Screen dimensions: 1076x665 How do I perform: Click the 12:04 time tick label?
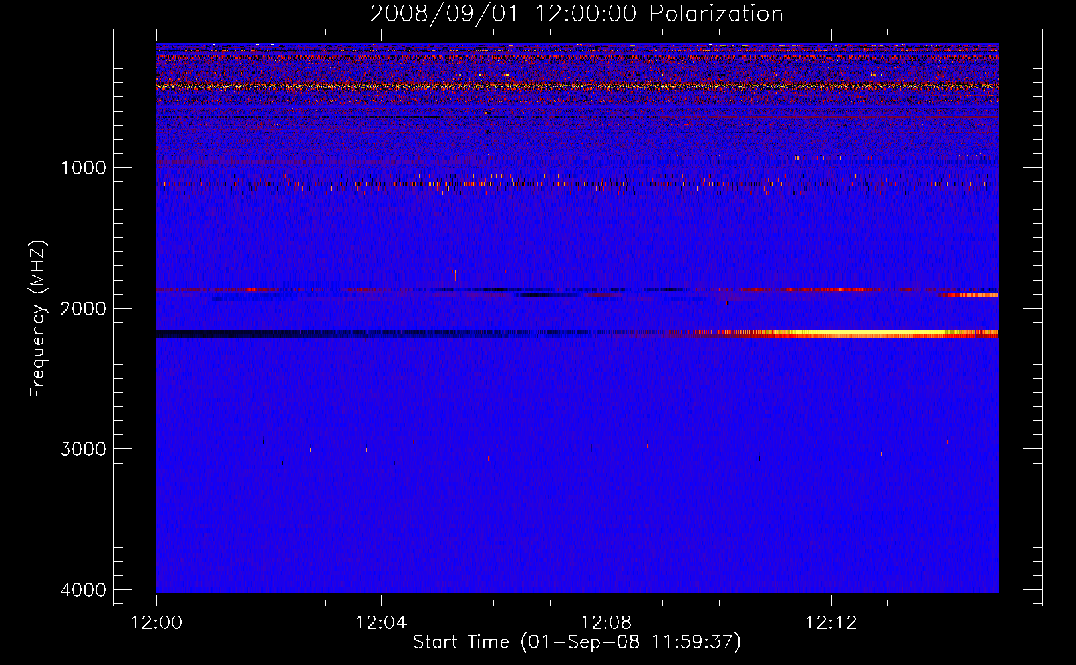pyautogui.click(x=381, y=623)
